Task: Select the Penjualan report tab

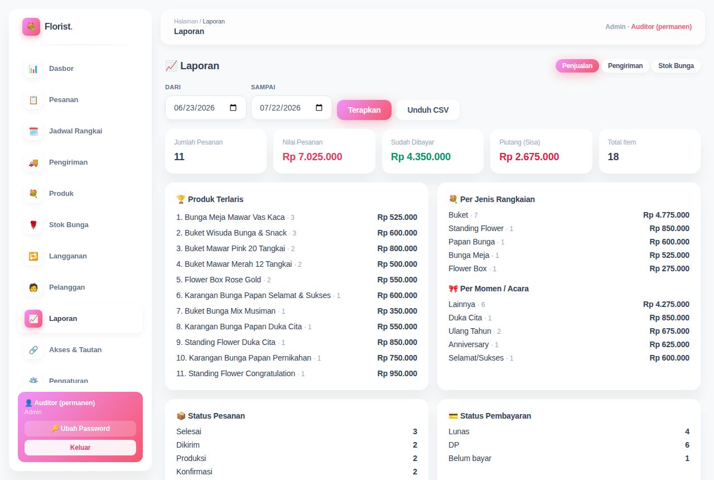Action: 577,66
